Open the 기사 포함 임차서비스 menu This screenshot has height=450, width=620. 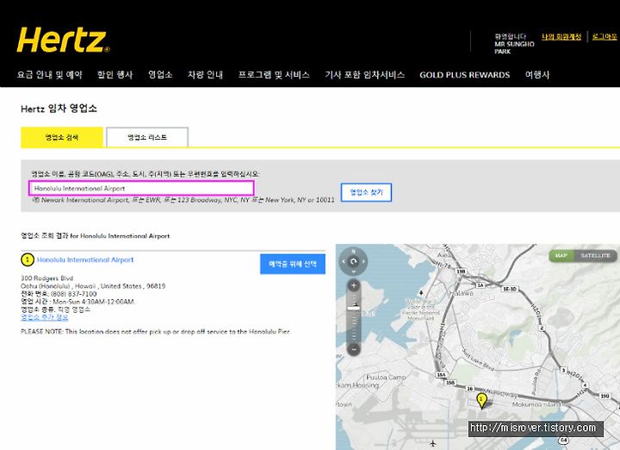coord(364,75)
